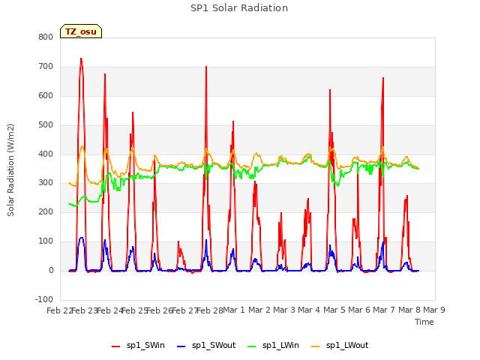
Task: Click the orange sp1_LWout legend color marker
Action: click(x=315, y=346)
